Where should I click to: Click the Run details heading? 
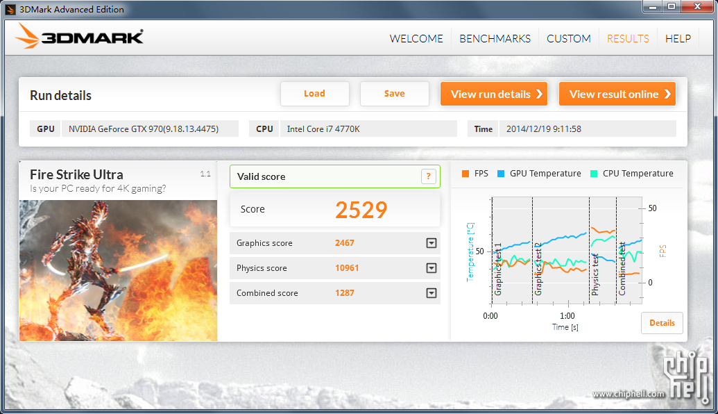click(x=60, y=95)
